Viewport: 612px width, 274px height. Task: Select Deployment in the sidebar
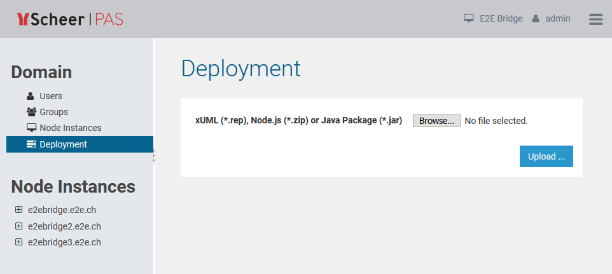[63, 144]
